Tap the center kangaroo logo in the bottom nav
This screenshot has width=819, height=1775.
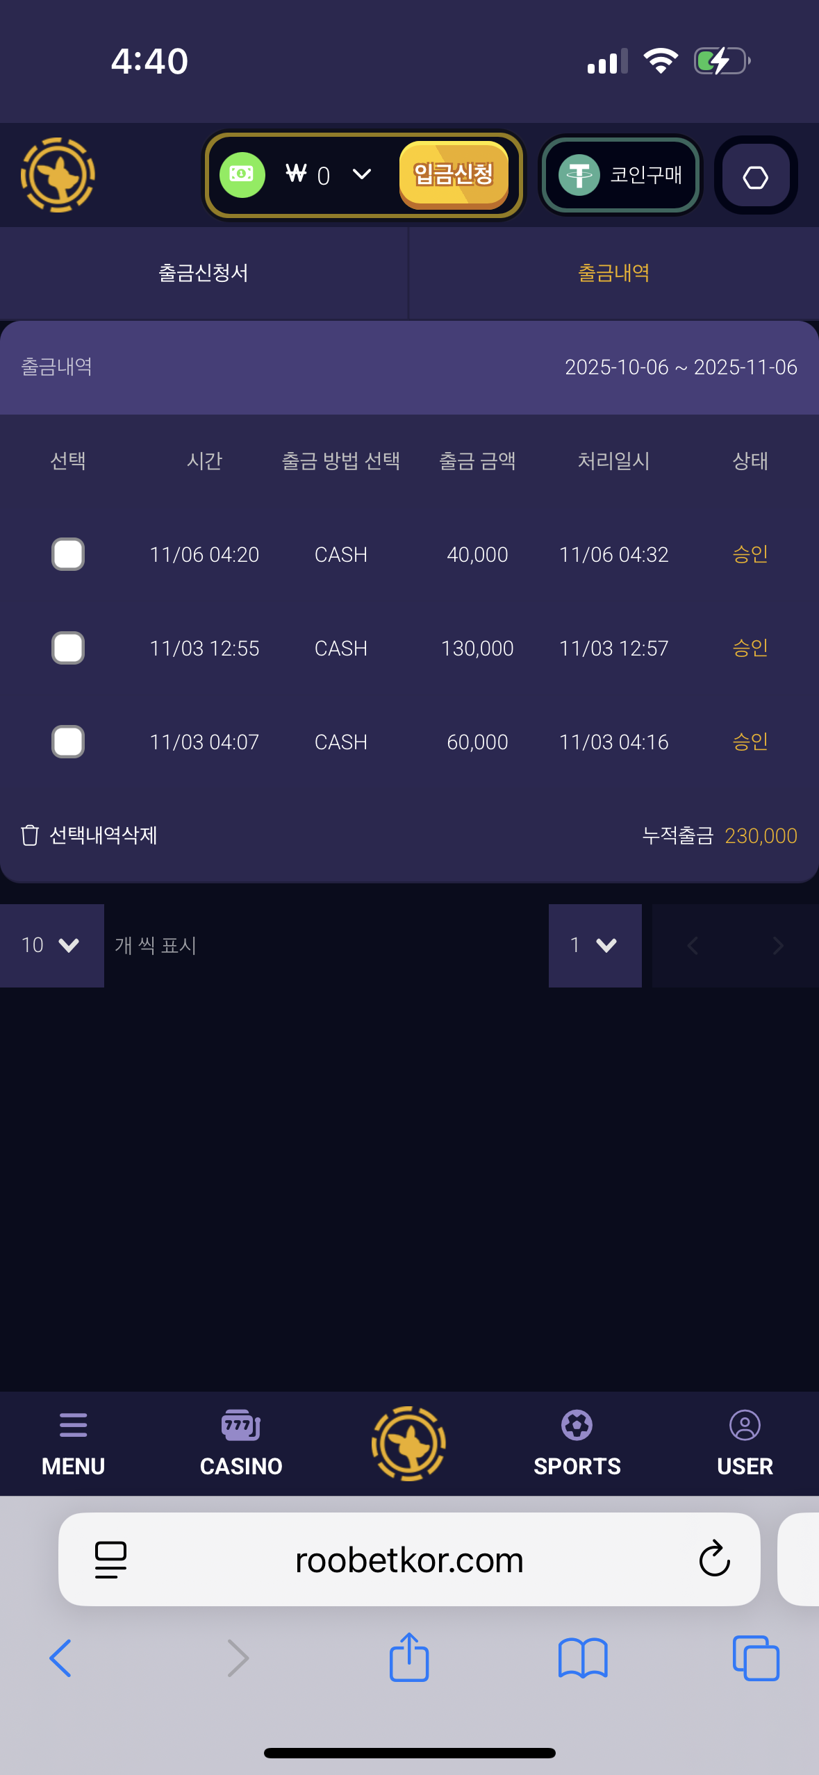[408, 1443]
